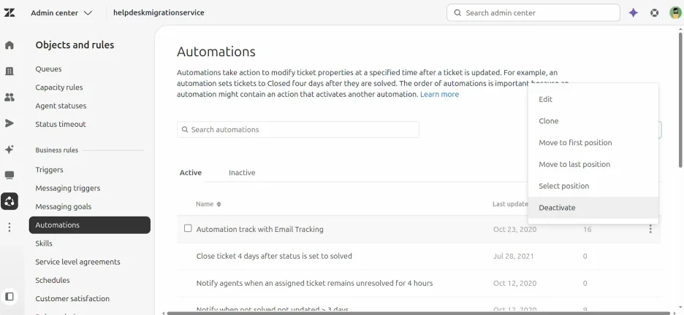The image size is (684, 315).
Task: Open the Zendesk products icon
Action: 654,12
